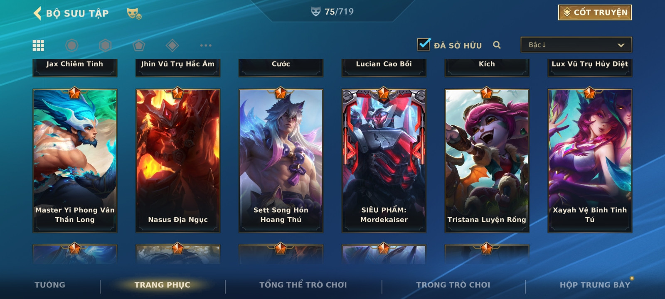Viewport: 665px width, 299px height.
Task: Select the hexagon rarity filter icon
Action: (105, 45)
